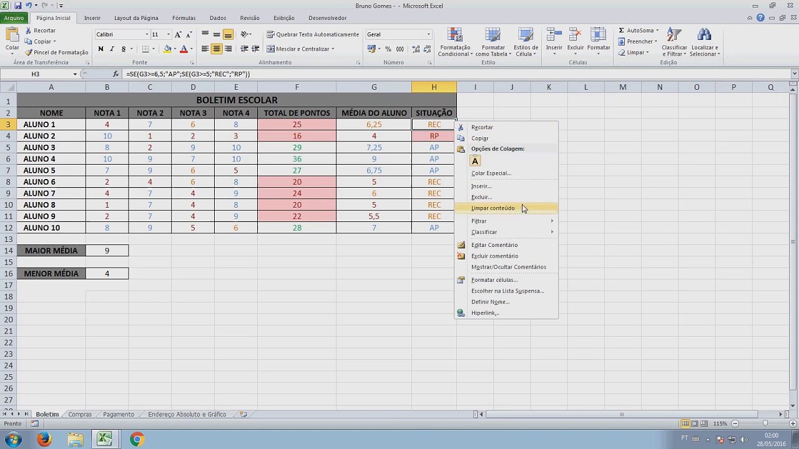This screenshot has width=799, height=449.
Task: Open the Geral number format dropdown
Action: pos(429,34)
